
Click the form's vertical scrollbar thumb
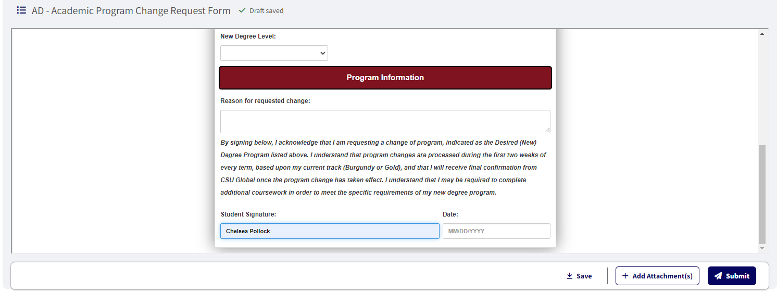click(762, 194)
